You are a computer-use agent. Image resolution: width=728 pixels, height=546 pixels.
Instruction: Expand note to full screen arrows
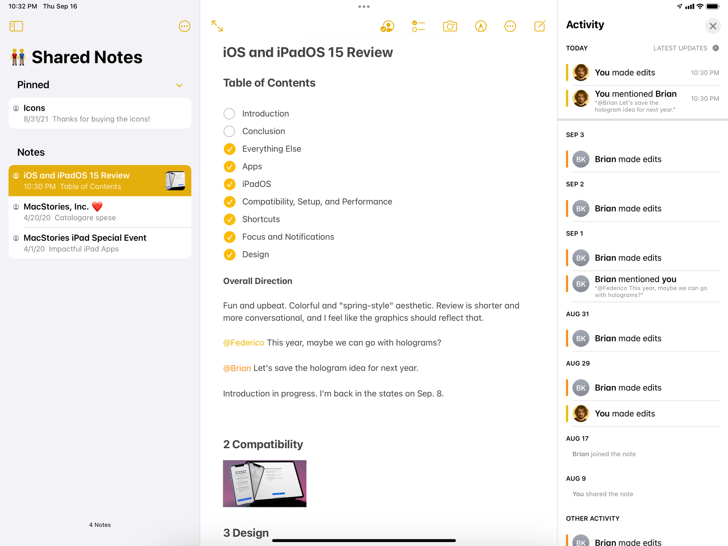tap(217, 26)
